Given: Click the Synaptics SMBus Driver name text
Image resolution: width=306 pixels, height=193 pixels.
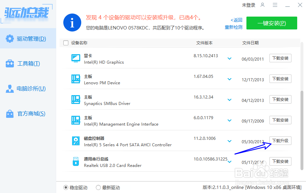Looking at the screenshot, I should pyautogui.click(x=107, y=103).
